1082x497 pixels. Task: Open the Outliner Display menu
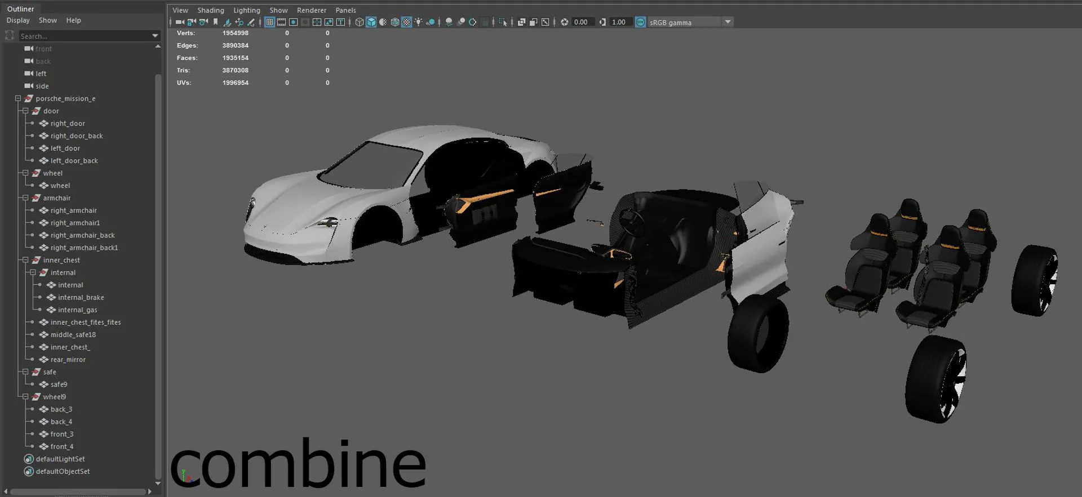[x=18, y=20]
